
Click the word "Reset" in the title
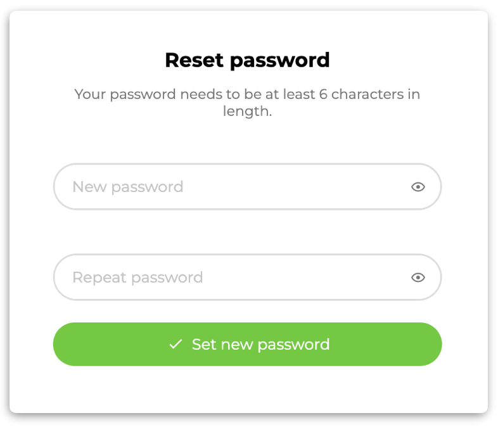click(195, 60)
